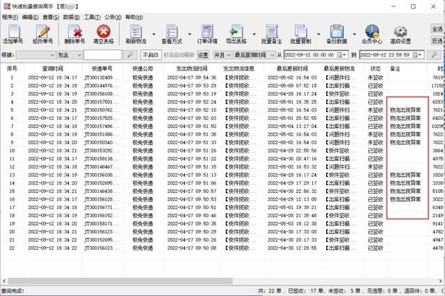Viewport: 445px width, 296px height.
Task: Sort by the 最后更新时间 column header
Action: pos(292,68)
